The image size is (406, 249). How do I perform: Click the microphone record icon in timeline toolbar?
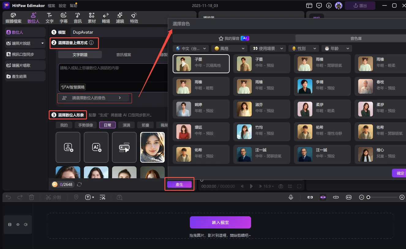pos(291,197)
